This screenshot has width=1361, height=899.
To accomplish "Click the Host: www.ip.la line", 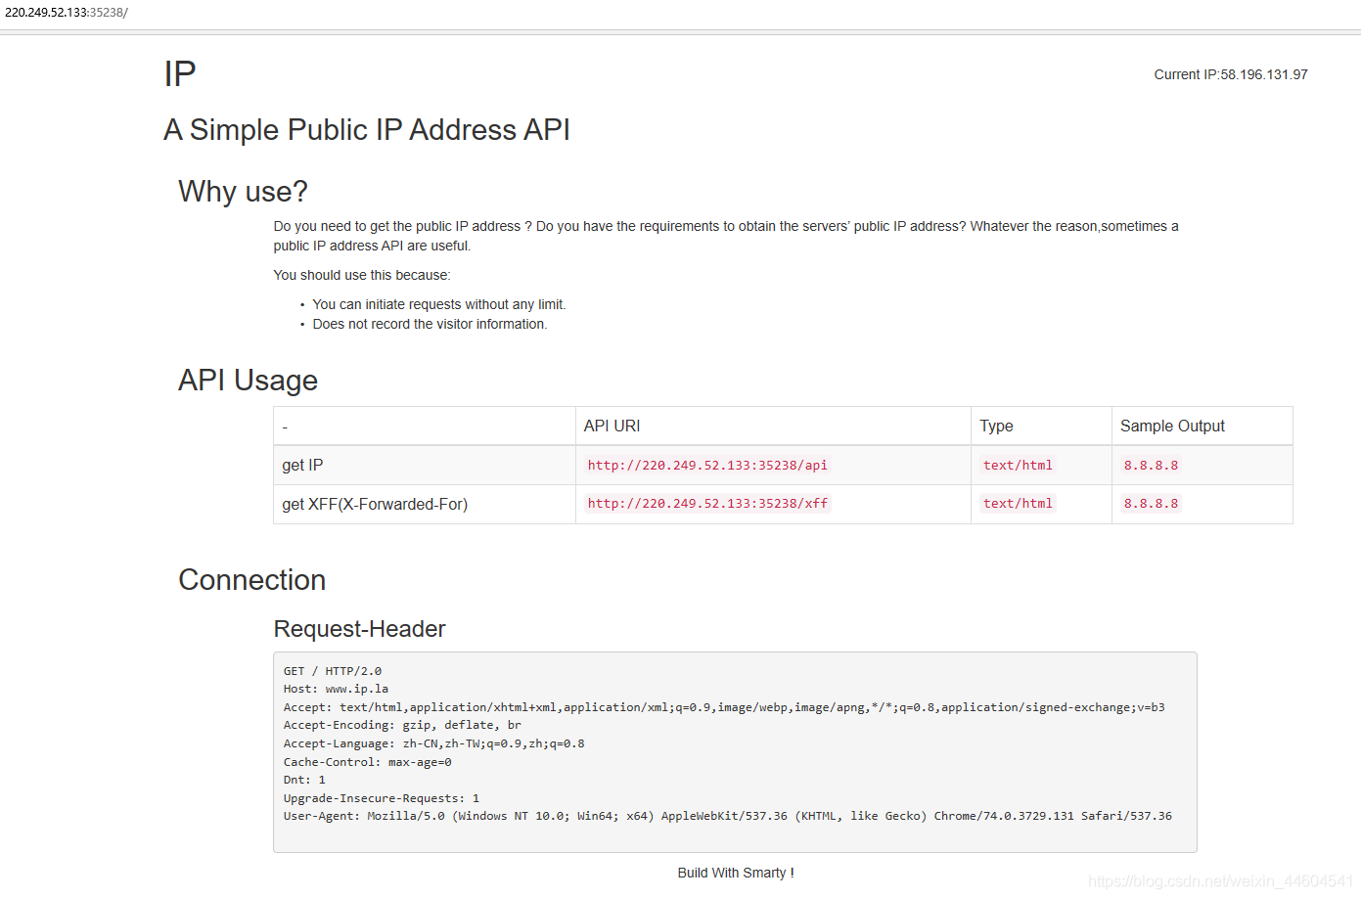I will coord(336,689).
